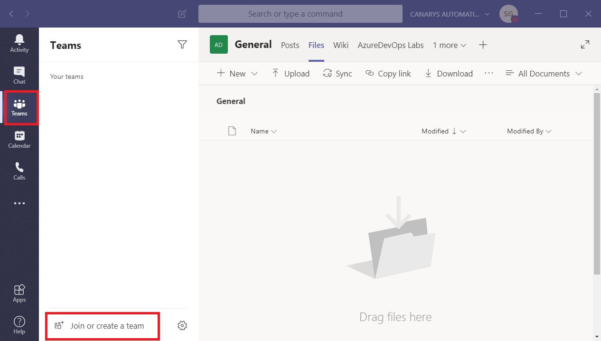Viewport: 601px width, 341px height.
Task: Click the Search or type a command box
Action: pos(300,14)
